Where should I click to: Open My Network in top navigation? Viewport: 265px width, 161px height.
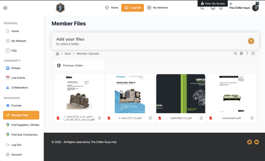[158, 8]
